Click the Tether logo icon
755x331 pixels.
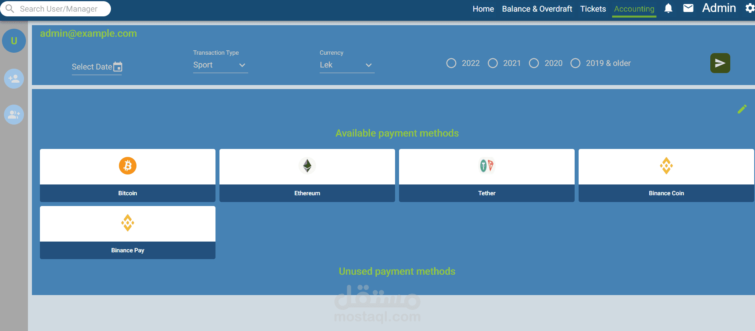point(487,166)
